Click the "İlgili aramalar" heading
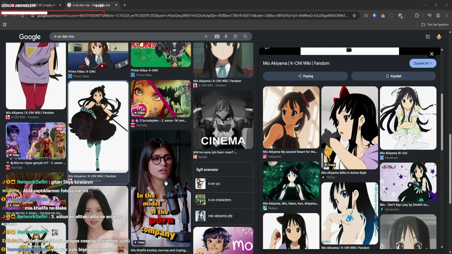 [x=207, y=170]
